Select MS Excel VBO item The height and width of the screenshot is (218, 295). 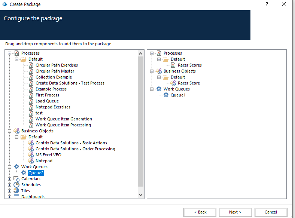pos(48,155)
